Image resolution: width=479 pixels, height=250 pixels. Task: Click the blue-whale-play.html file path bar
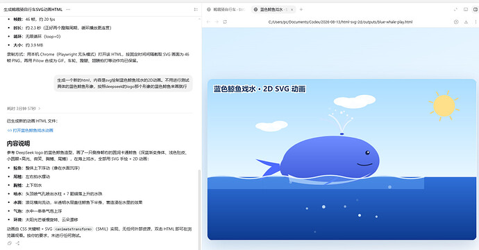tap(340, 22)
